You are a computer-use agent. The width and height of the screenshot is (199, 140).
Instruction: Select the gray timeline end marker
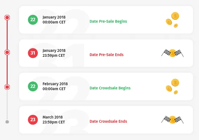click(x=7, y=122)
